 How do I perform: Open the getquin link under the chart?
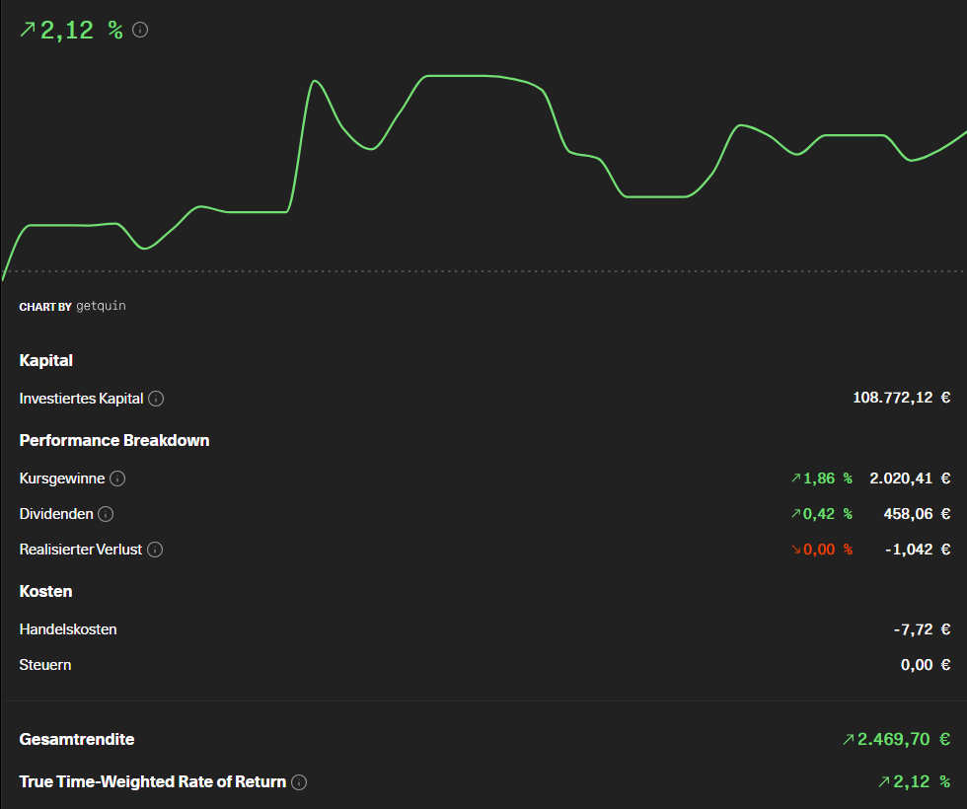tap(101, 306)
